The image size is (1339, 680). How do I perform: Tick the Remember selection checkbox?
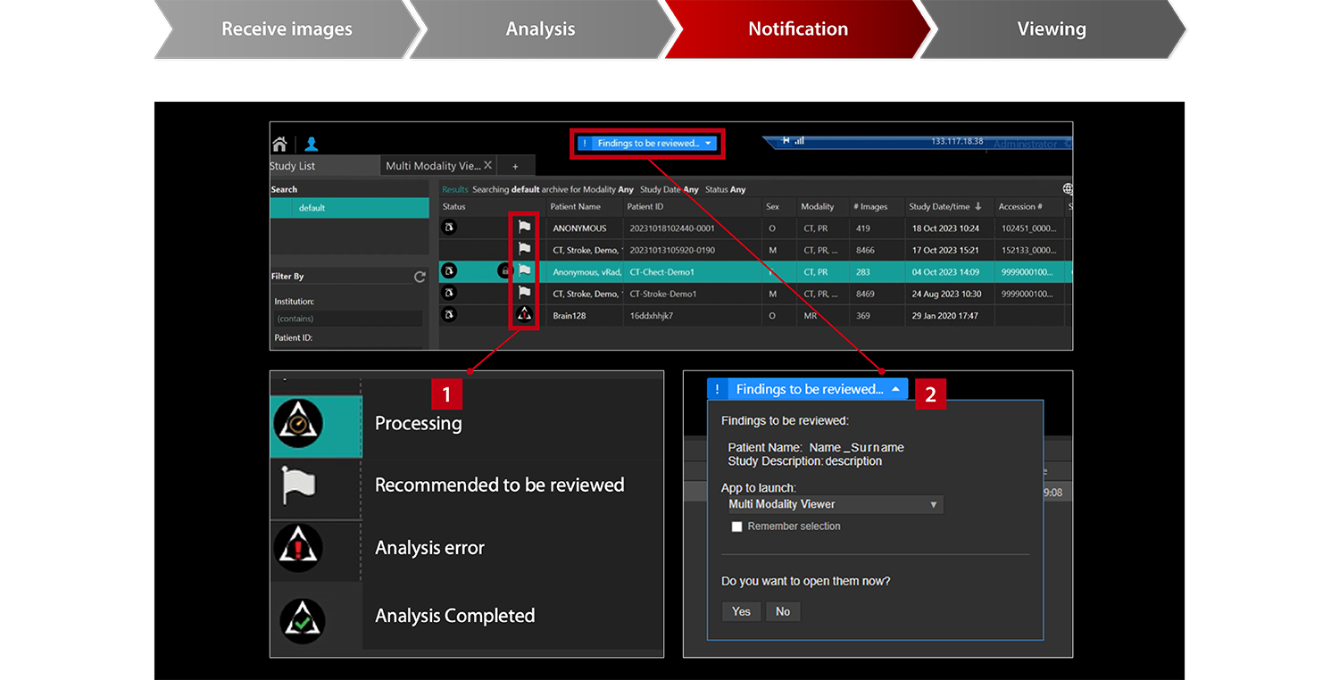coord(736,527)
